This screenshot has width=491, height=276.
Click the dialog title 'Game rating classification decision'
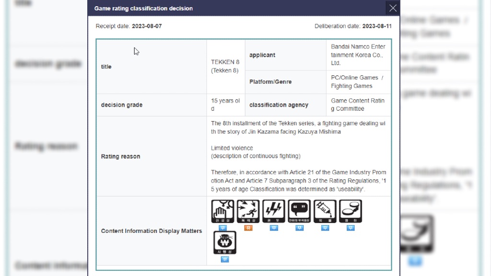coord(143,9)
